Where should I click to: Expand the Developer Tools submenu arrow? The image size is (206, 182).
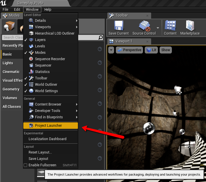76,111
